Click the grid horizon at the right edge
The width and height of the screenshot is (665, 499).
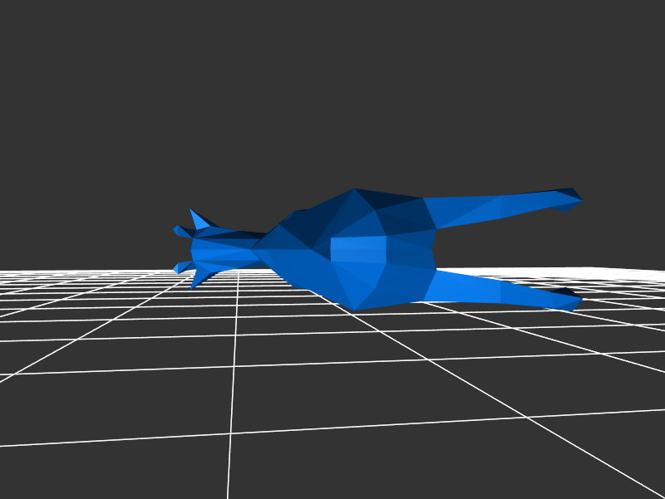coord(657,271)
